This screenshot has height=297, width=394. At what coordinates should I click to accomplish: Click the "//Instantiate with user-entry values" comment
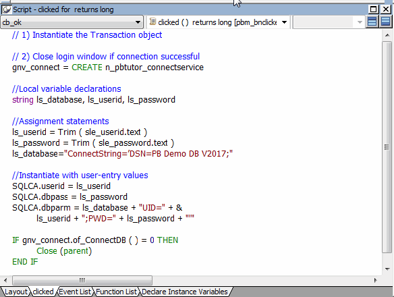click(80, 175)
